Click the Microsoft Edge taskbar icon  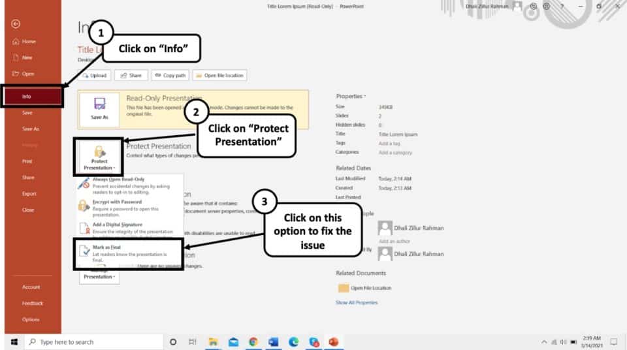click(x=293, y=342)
